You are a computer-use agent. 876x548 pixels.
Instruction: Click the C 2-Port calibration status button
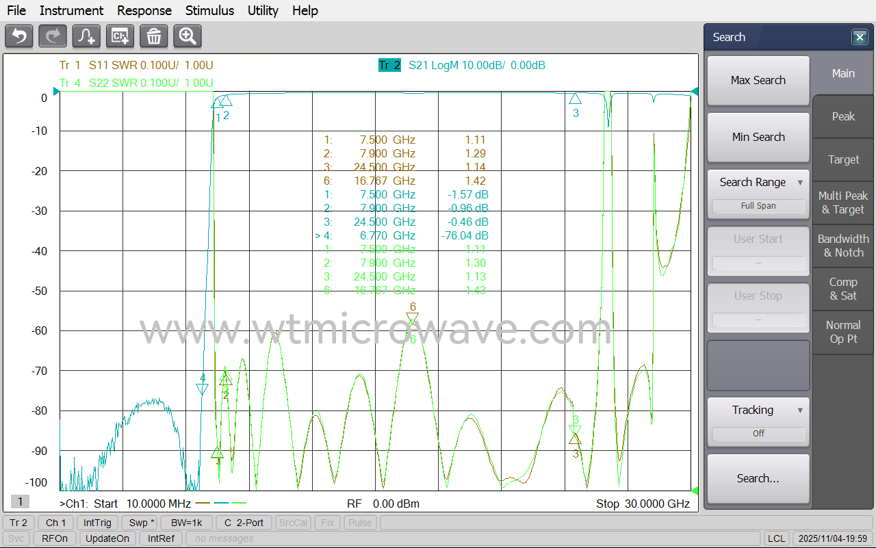pos(244,523)
